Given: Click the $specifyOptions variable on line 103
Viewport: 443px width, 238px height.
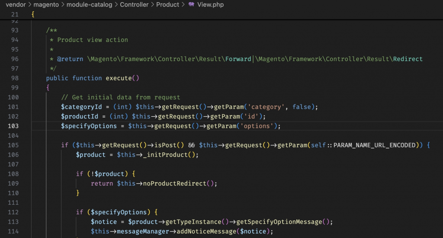Looking at the screenshot, I should point(89,126).
